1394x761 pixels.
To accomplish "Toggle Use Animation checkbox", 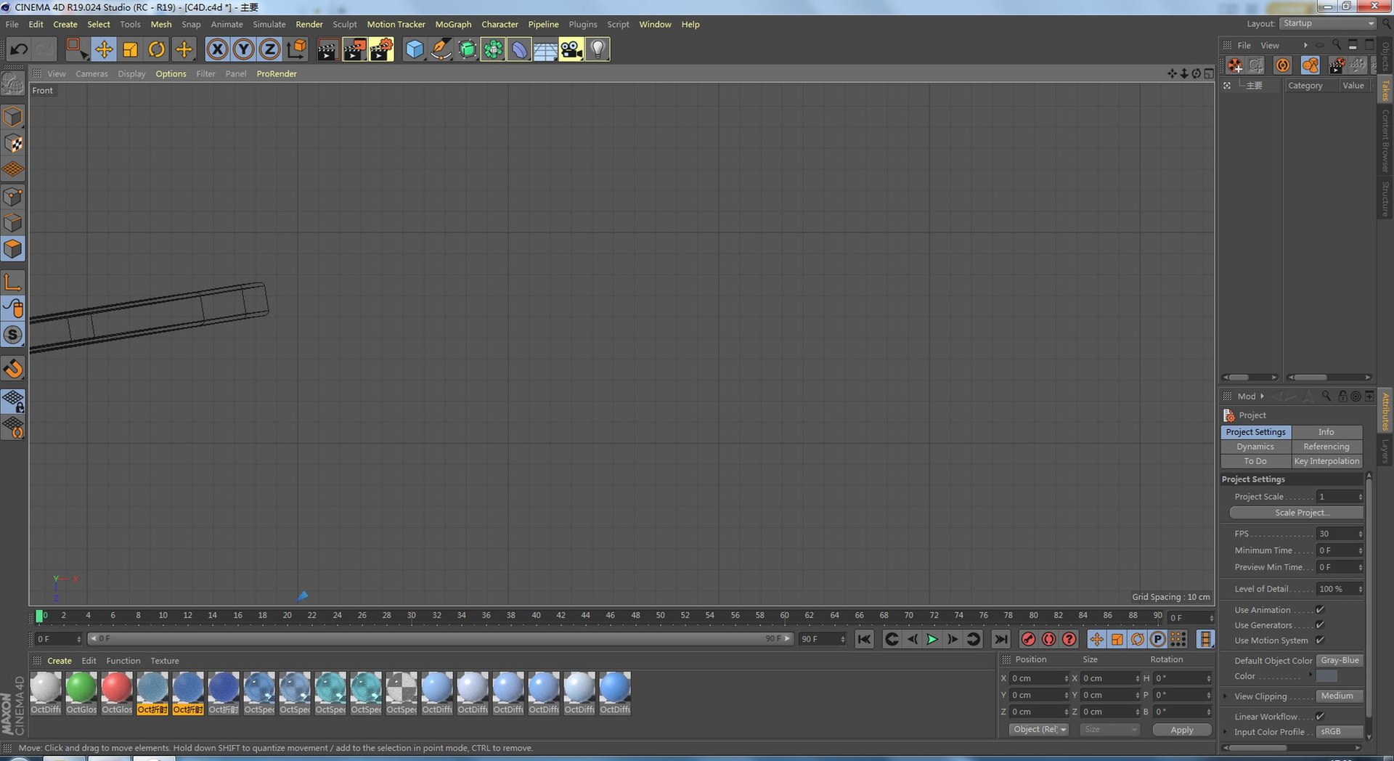I will pyautogui.click(x=1320, y=610).
